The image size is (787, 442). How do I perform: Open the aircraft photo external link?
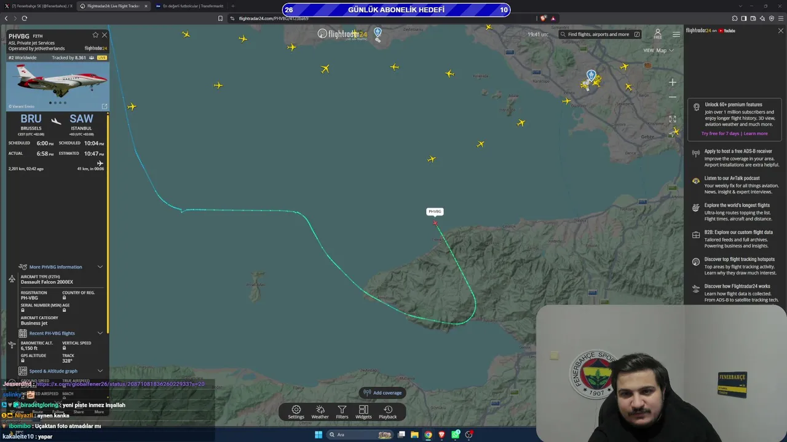[x=104, y=106]
